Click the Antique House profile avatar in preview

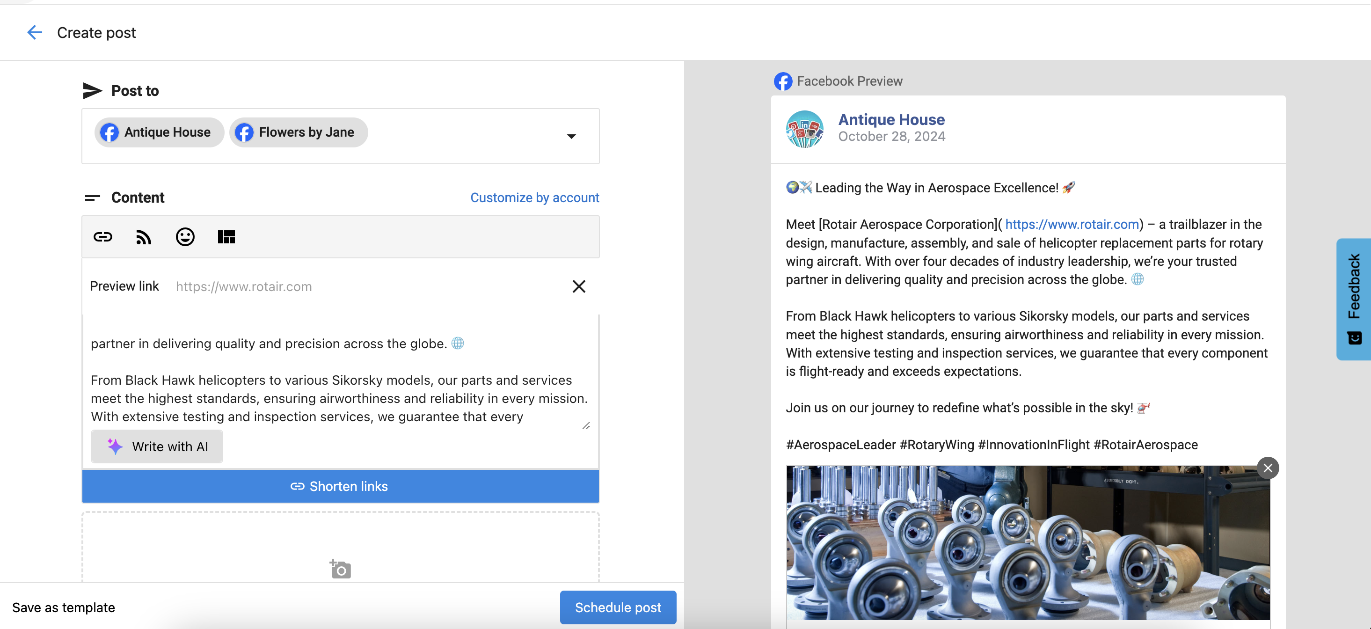click(x=804, y=129)
